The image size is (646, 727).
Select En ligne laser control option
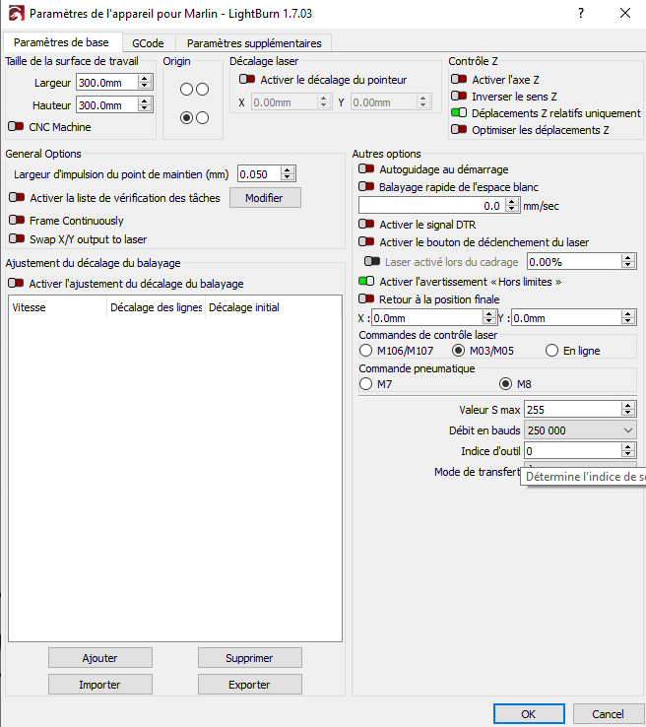point(551,351)
